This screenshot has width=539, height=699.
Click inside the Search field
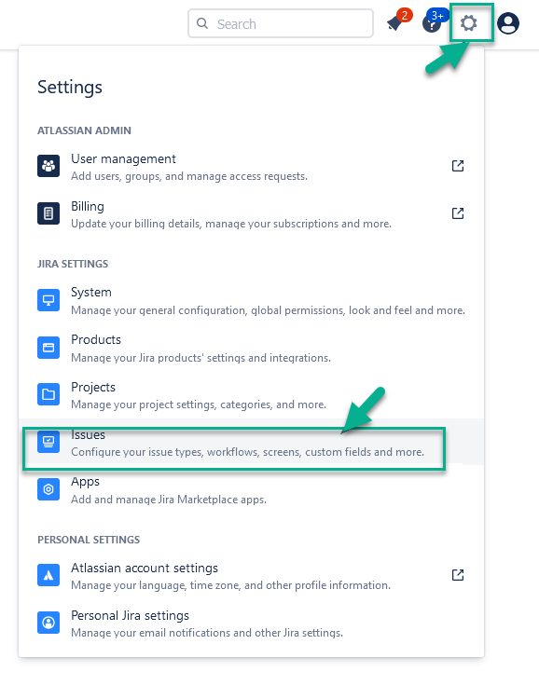tap(280, 23)
